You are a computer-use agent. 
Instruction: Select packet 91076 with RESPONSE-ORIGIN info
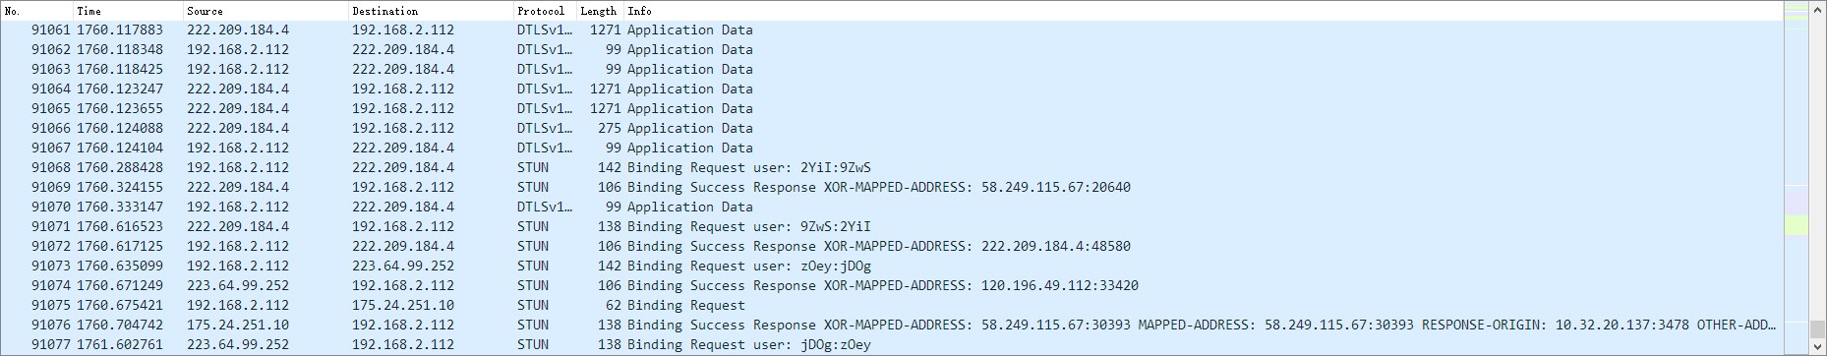pyautogui.click(x=892, y=325)
